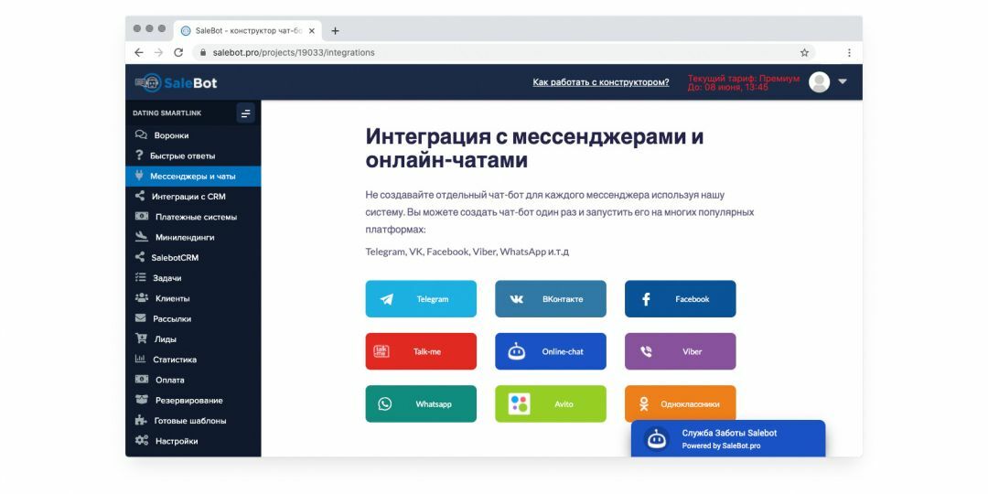Select the SaleBot browser tab
The height and width of the screenshot is (494, 988).
[x=248, y=30]
